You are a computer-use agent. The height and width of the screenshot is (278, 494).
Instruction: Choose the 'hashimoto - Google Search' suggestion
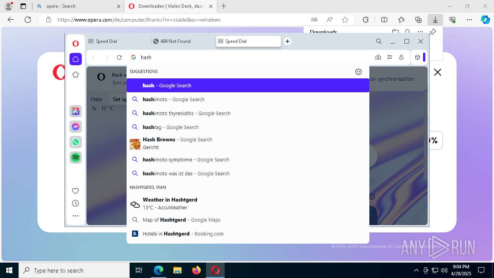(x=248, y=99)
